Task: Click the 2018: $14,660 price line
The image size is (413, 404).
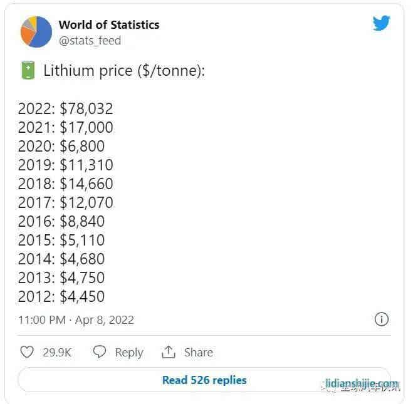Action: (x=65, y=184)
